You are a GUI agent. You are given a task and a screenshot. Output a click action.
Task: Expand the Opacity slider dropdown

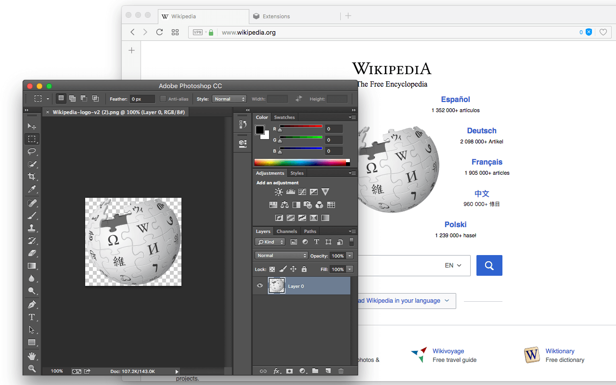[350, 256]
